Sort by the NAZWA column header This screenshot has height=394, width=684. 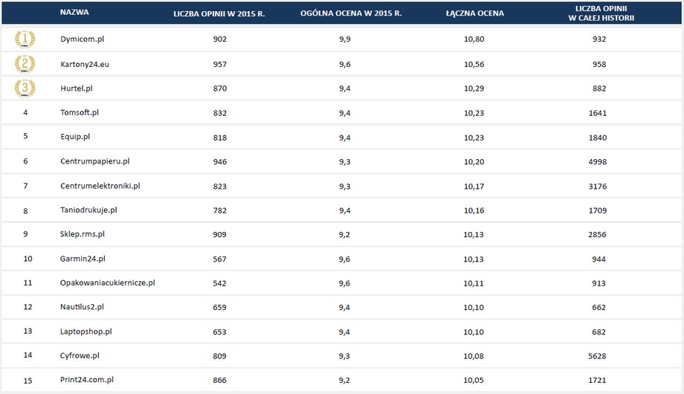(x=74, y=12)
